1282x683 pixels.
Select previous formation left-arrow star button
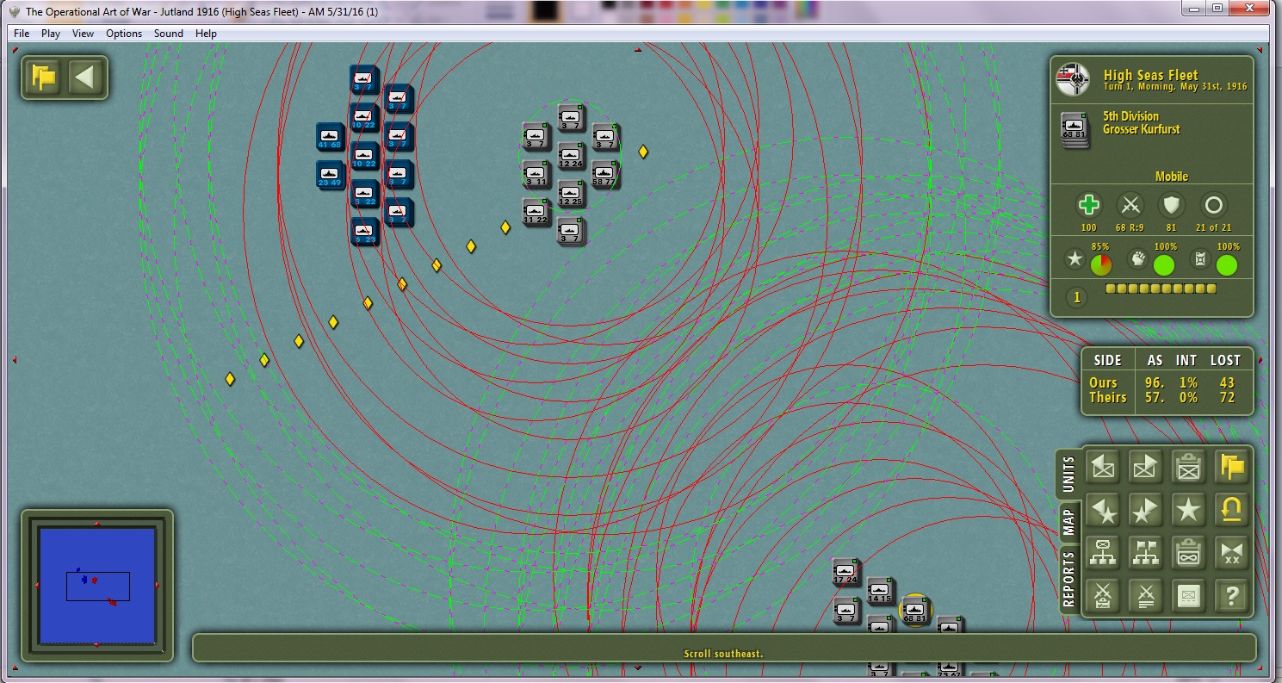[x=1104, y=510]
